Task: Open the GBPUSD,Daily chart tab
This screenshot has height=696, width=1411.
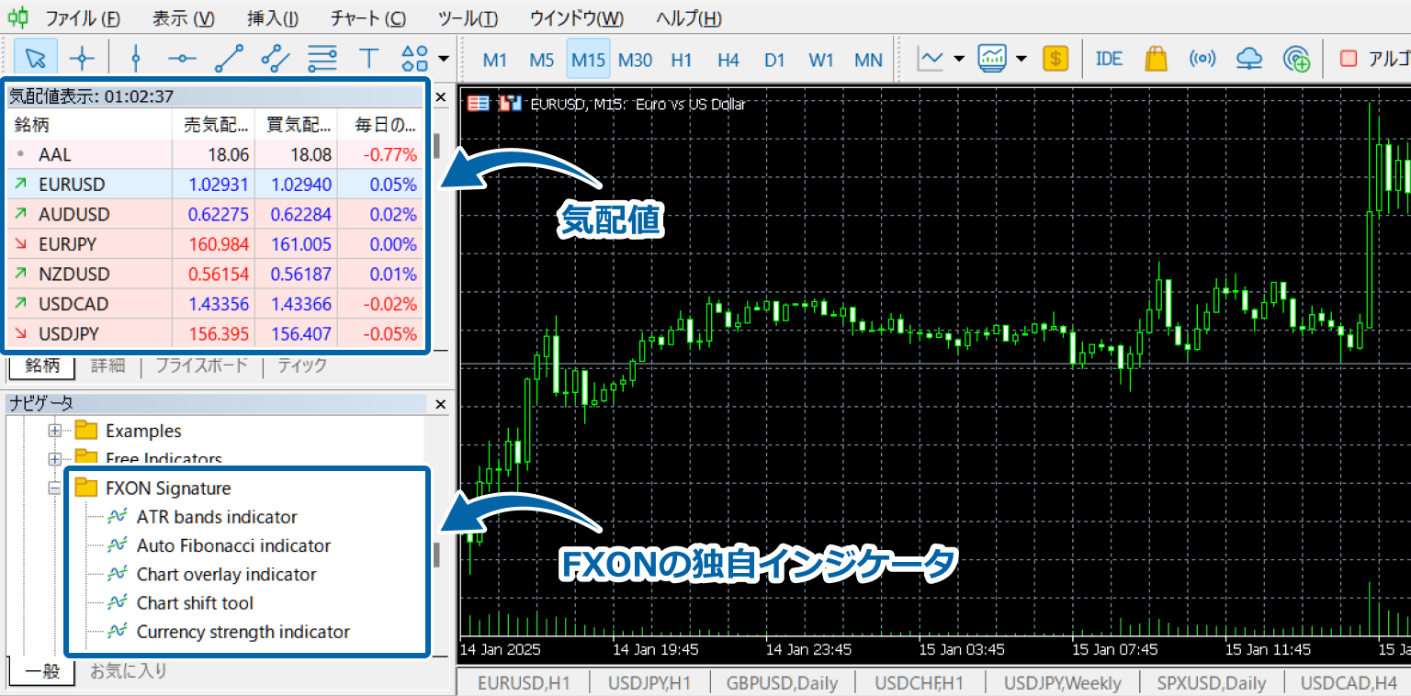Action: click(x=782, y=683)
